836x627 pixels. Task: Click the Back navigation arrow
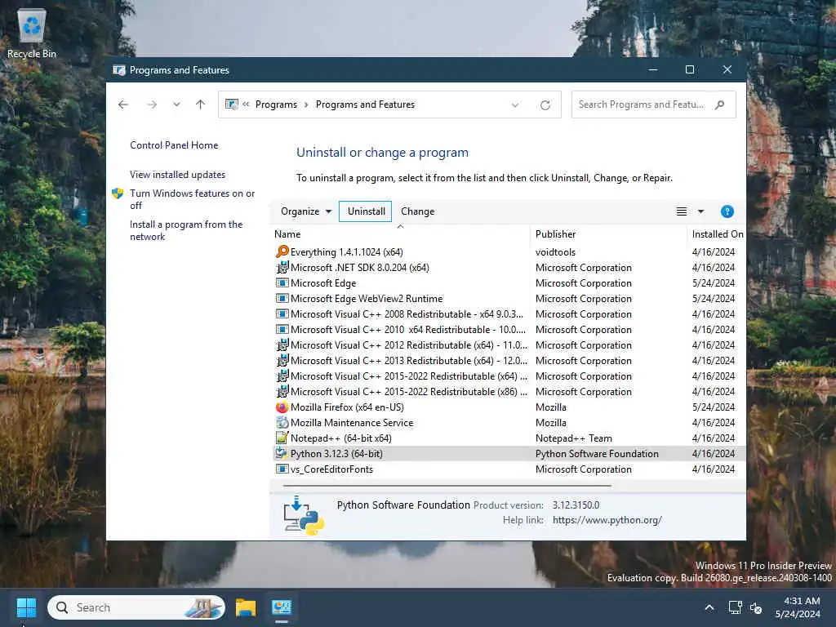coord(123,104)
